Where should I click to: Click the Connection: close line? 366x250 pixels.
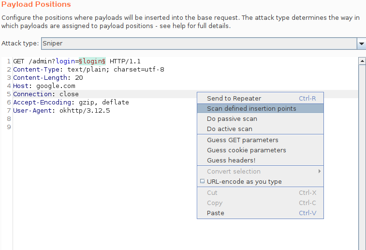[x=46, y=94]
